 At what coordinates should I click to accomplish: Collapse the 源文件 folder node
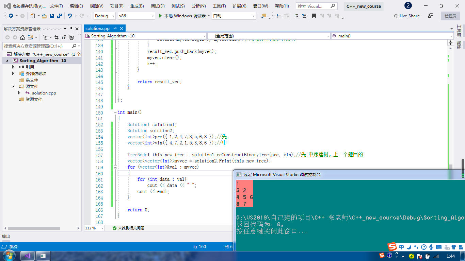13,87
